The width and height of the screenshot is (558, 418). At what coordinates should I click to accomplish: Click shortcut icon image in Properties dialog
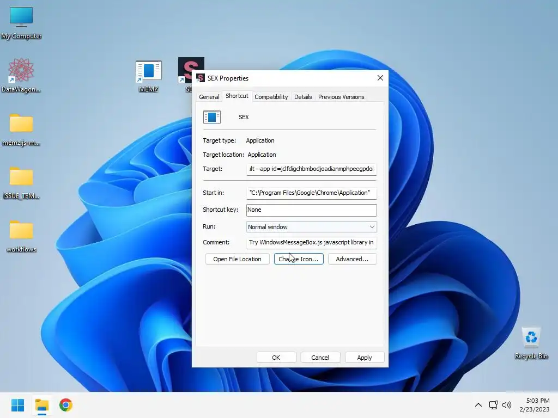pyautogui.click(x=212, y=117)
